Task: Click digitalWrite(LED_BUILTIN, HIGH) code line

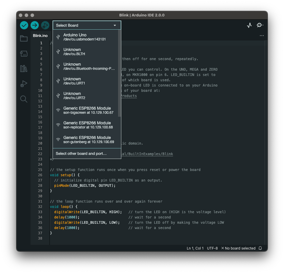Action: 88,212
